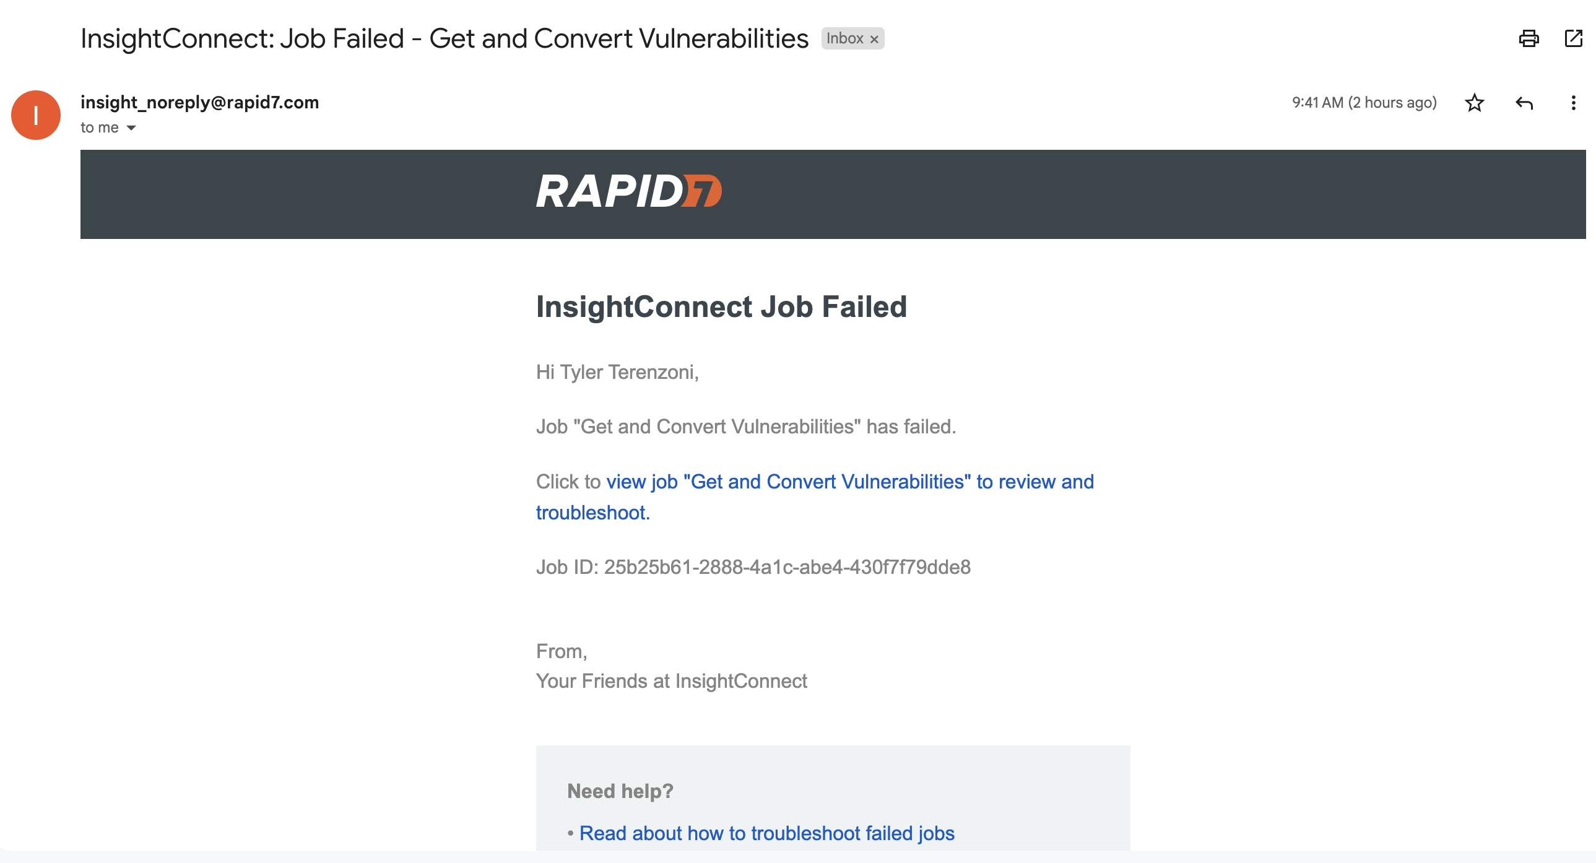
Task: Open the view job 'Get and Convert Vulnerabilities' link
Action: tap(815, 497)
